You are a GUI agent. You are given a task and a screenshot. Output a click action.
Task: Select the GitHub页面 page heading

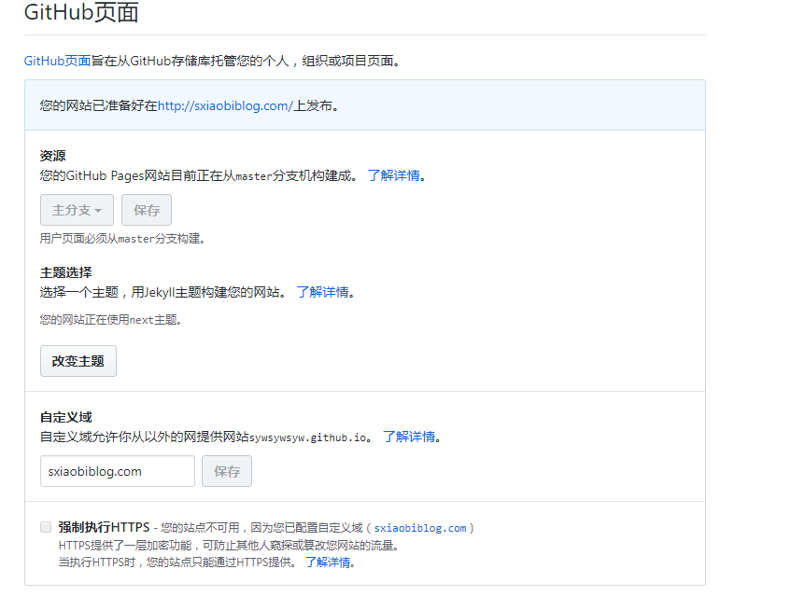click(81, 12)
